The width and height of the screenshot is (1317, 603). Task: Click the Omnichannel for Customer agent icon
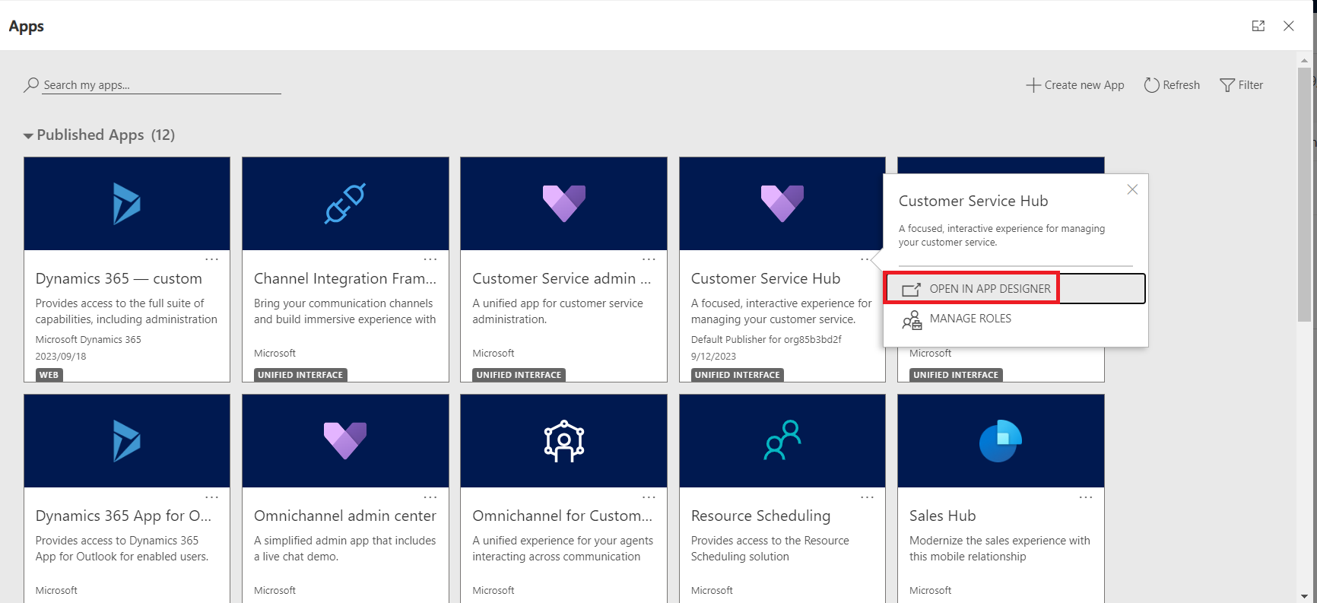563,441
